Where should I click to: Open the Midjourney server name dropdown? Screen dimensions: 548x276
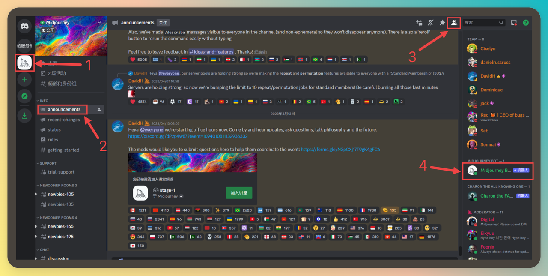[x=99, y=22]
